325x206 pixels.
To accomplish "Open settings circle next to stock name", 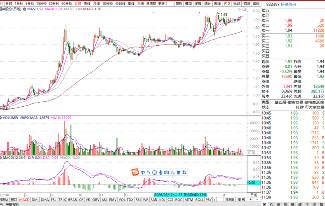I will click(x=24, y=9).
